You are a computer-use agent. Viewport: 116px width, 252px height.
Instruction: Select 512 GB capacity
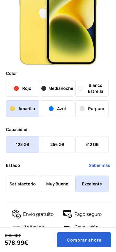pyautogui.click(x=92, y=145)
